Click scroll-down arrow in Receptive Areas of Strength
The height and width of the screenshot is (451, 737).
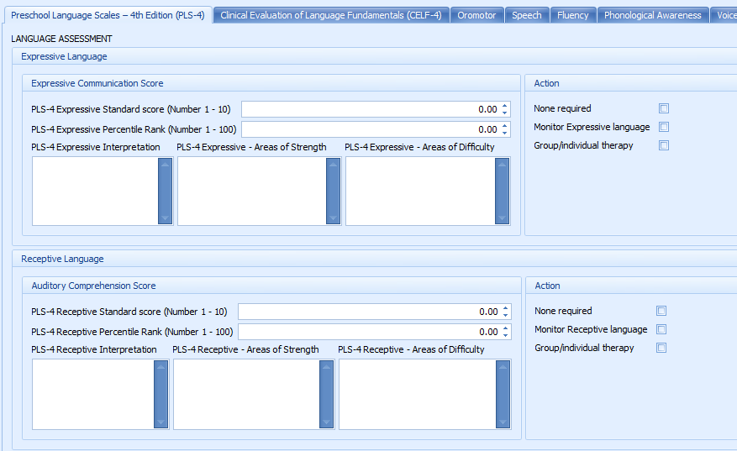pyautogui.click(x=327, y=422)
